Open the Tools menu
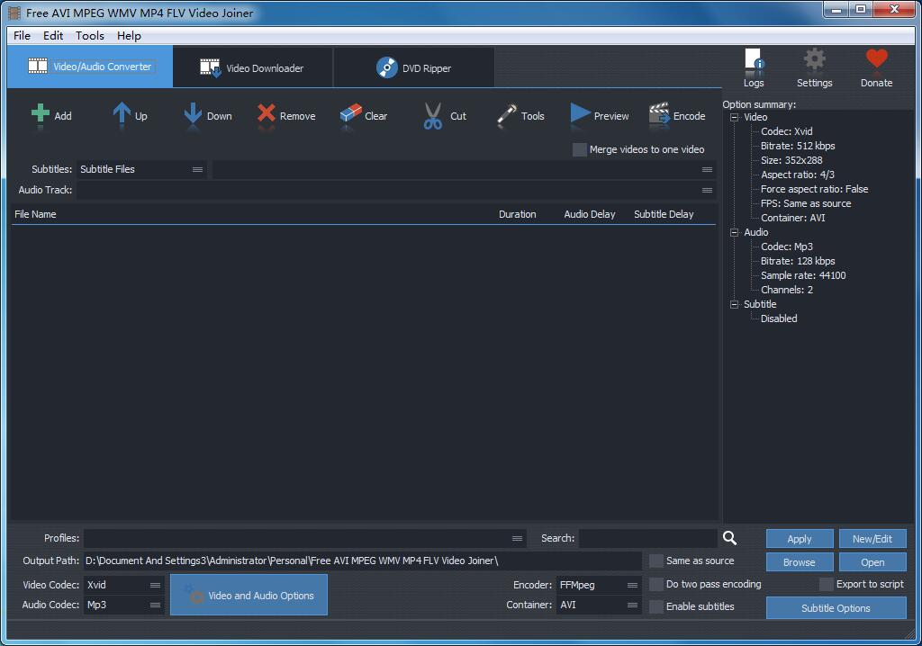Viewport: 922px width, 646px height. (90, 36)
